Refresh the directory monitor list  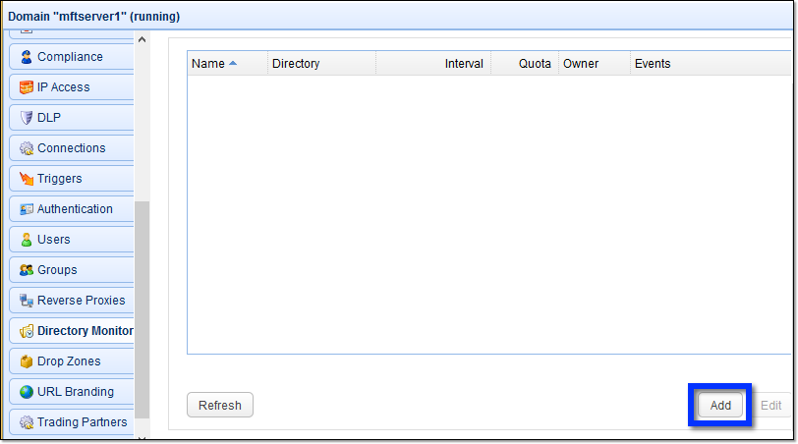point(220,406)
